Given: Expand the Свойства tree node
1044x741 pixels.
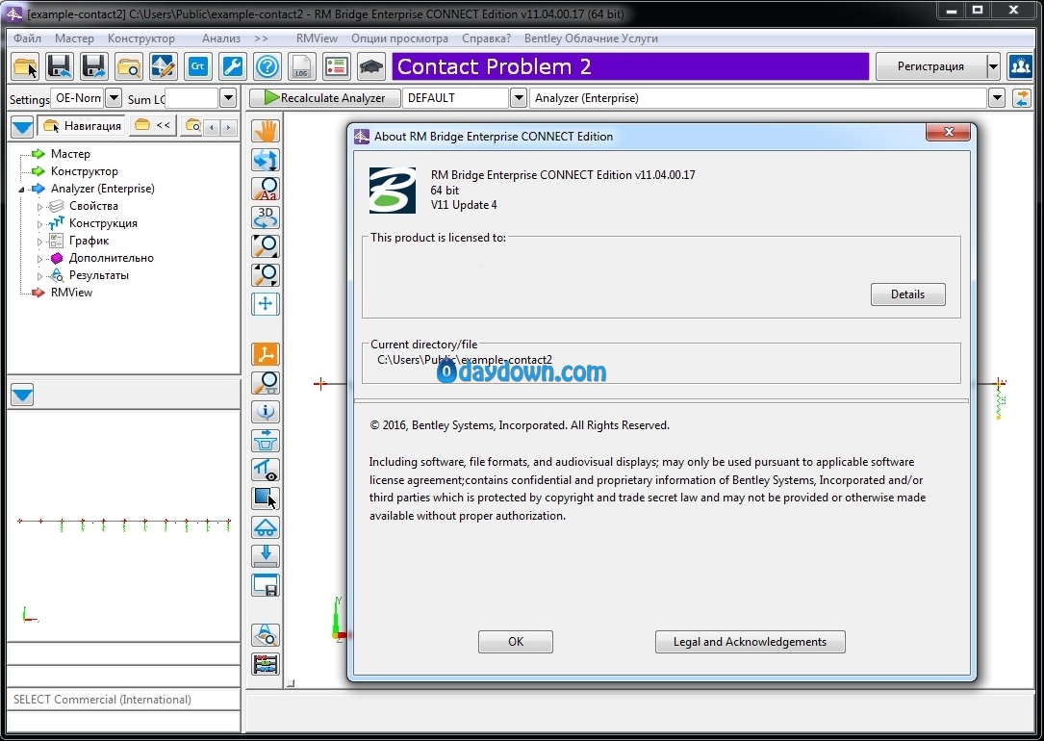Looking at the screenshot, I should [39, 206].
